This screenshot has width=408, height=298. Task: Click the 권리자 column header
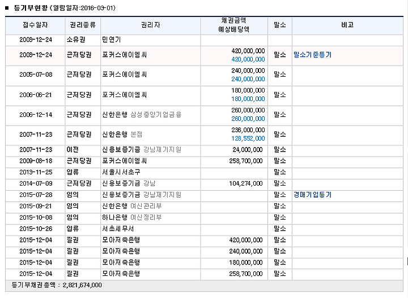point(150,25)
